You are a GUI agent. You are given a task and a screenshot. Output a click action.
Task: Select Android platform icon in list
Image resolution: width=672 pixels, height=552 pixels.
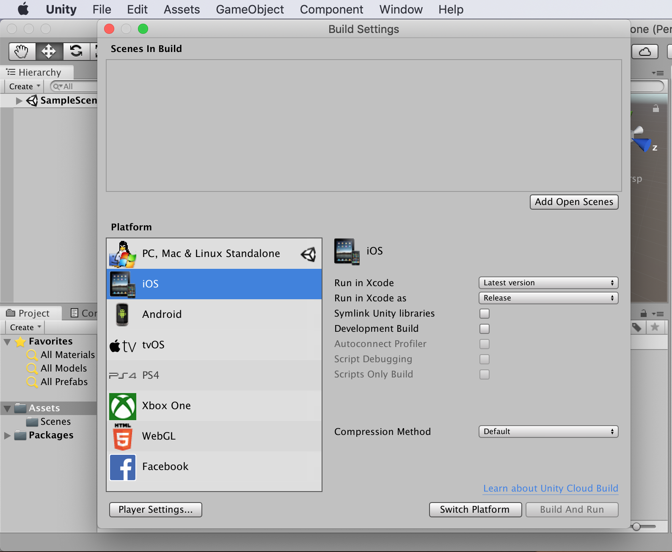point(122,314)
